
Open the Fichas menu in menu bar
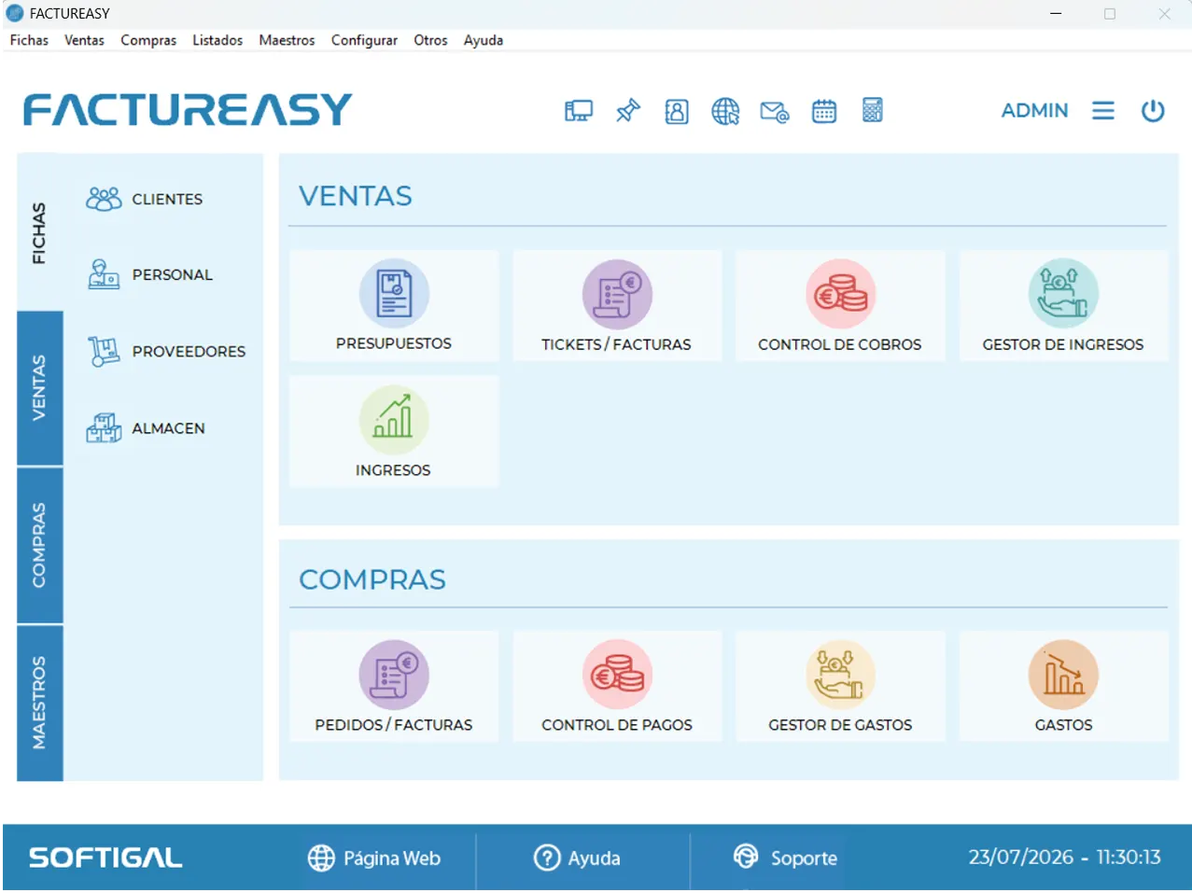pyautogui.click(x=29, y=40)
